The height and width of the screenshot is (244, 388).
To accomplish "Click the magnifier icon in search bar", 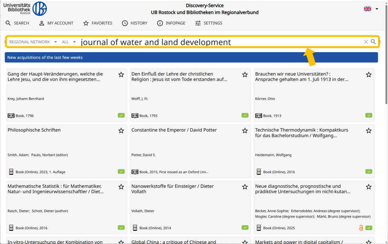I will 373,42.
